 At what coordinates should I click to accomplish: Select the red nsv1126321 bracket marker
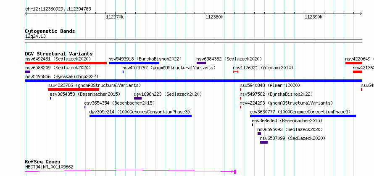coord(236,72)
